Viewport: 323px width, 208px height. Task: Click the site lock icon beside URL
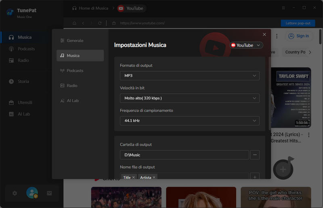pyautogui.click(x=114, y=23)
